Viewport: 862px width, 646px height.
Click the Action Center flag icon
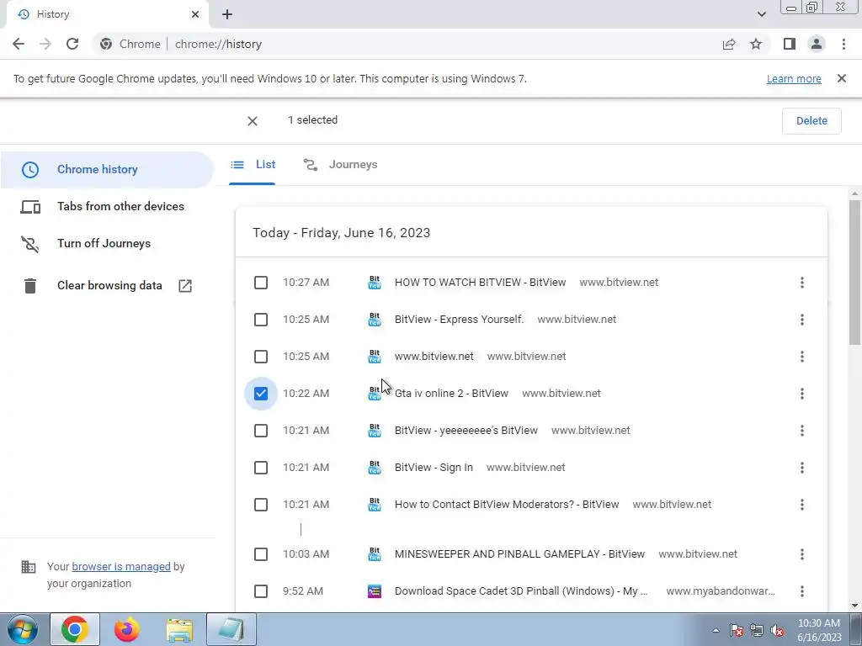[x=736, y=630]
